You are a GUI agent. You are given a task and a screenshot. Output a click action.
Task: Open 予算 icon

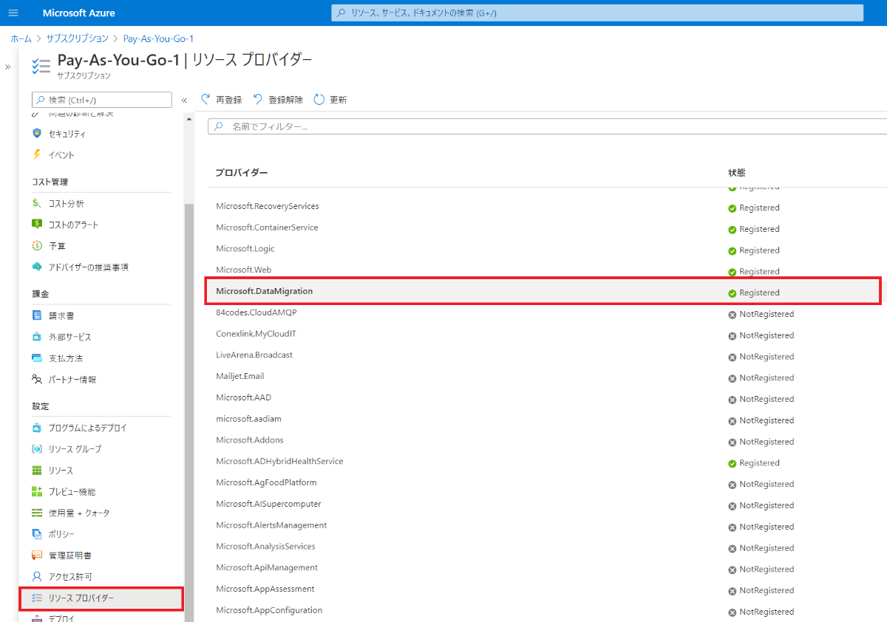click(37, 245)
